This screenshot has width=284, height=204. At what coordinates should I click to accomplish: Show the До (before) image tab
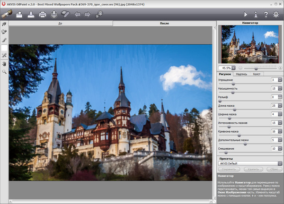(x=61, y=23)
